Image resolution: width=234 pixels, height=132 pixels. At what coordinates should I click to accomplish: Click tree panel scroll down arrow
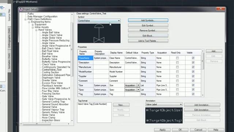click(72, 121)
